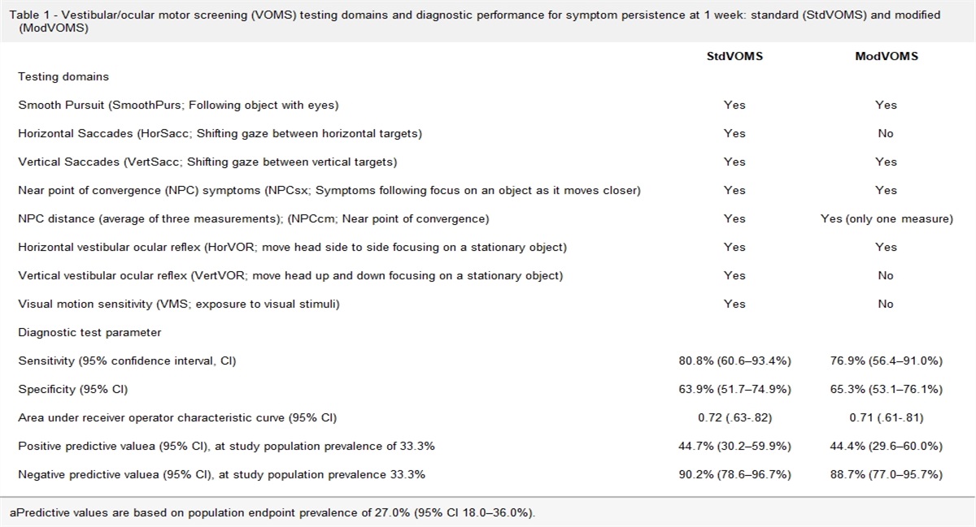The image size is (976, 527).
Task: Select the StdVOMS negative predictive value 90.2%
Action: click(x=734, y=474)
